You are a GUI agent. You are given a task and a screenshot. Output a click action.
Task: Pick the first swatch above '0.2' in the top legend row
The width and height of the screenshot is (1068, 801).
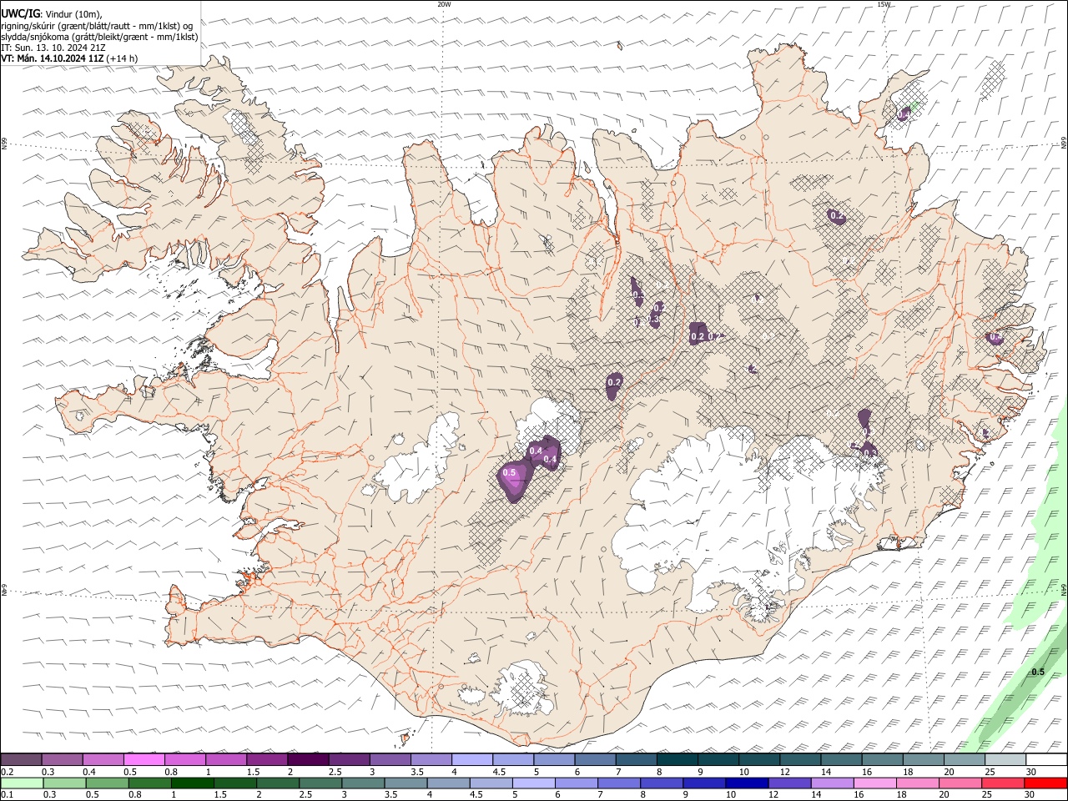pos(21,759)
